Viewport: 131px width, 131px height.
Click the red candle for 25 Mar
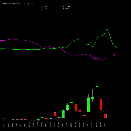pos(105,116)
